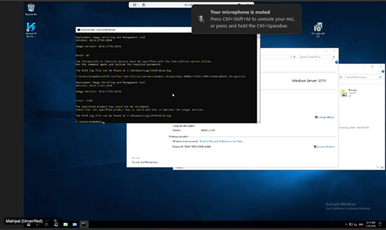Screen dimensions: 386x230
Task: Click the magnifier in the Search Control Panel box
Action: 334,57
